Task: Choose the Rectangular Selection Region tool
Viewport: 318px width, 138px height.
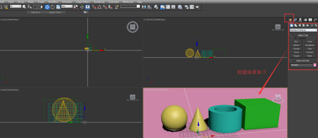Action: click(x=35, y=7)
